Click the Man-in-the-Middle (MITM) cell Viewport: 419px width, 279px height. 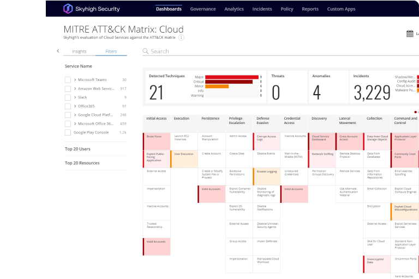(294, 159)
